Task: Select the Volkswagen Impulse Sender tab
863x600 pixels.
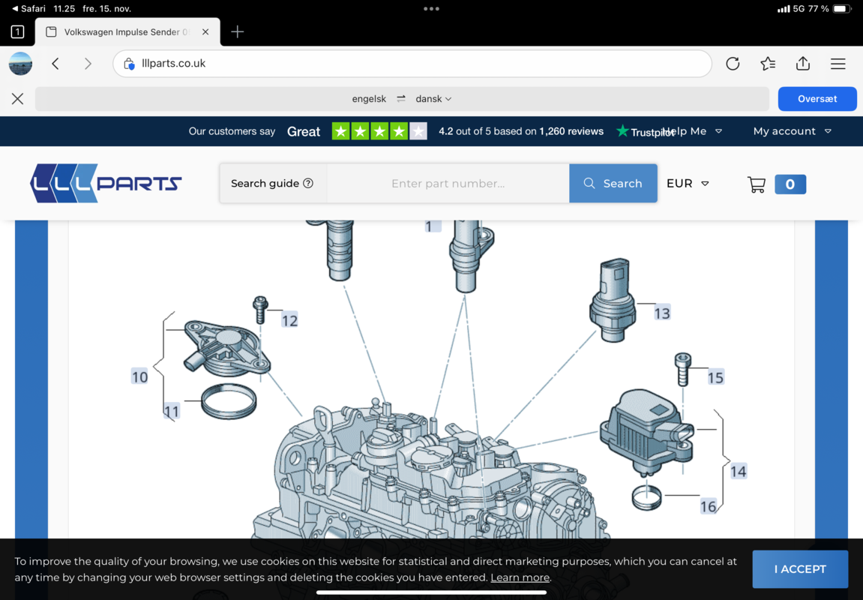Action: point(120,32)
